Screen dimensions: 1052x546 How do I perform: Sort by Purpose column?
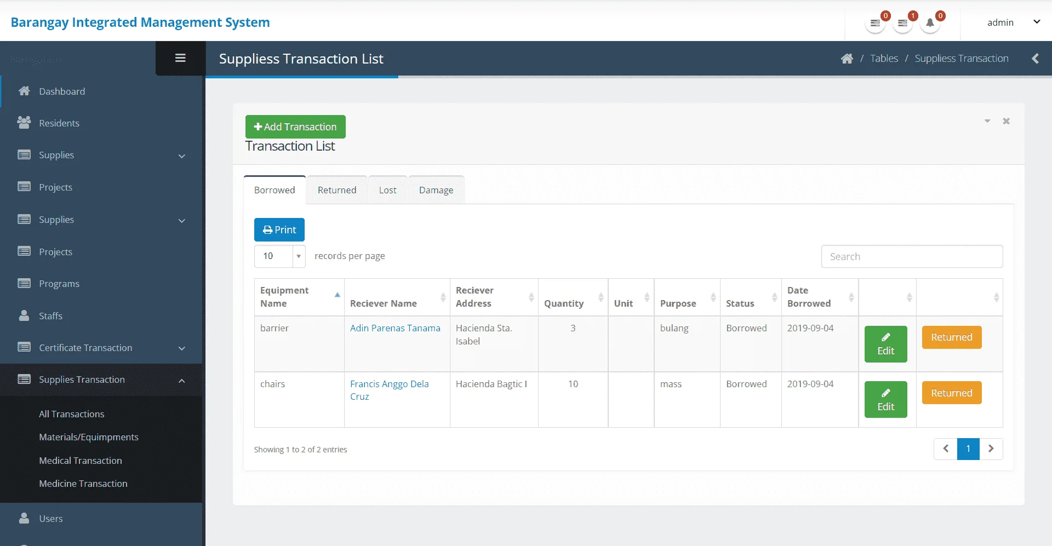pos(713,297)
